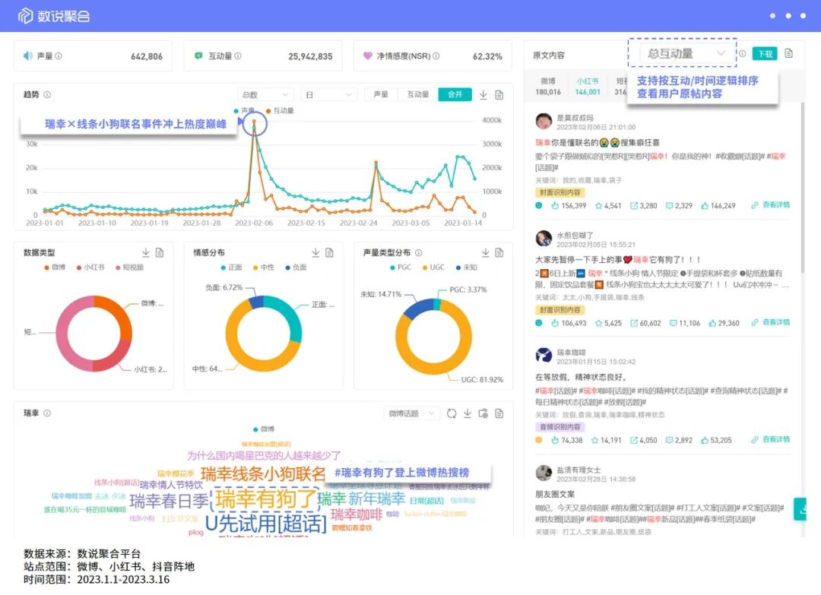The image size is (821, 595).
Task: Download the 情感分布 chart
Action: tap(315, 253)
